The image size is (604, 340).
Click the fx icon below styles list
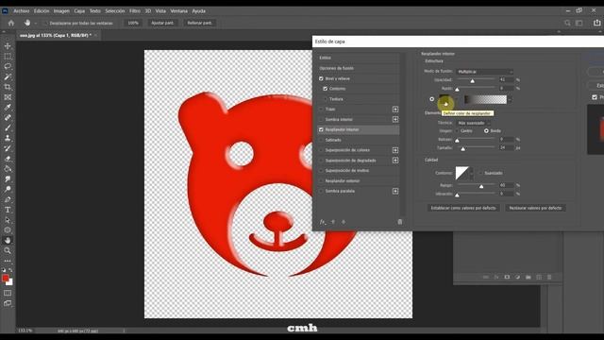pos(323,222)
